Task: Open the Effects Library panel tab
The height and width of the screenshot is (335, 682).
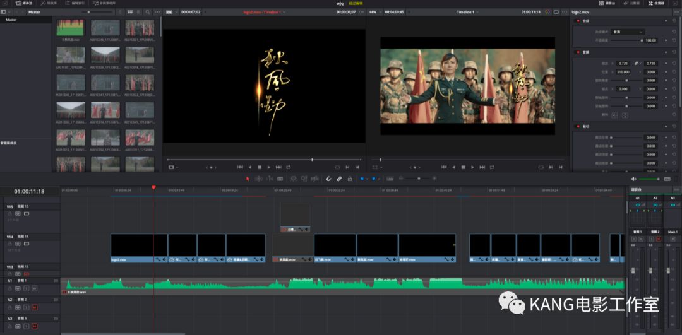Action: point(49,3)
